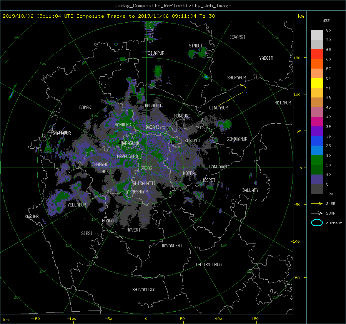346x324 pixels.
Task: Click the 24SR yellow arrow legend icon
Action: pyautogui.click(x=317, y=204)
